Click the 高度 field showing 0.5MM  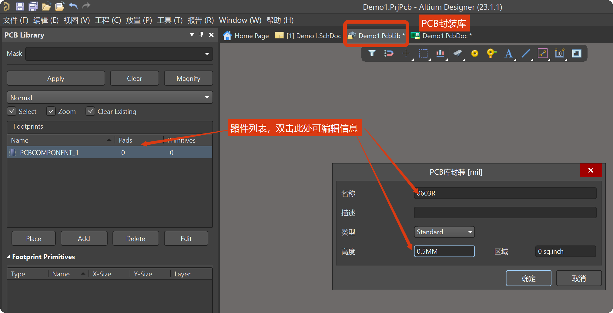click(x=444, y=251)
